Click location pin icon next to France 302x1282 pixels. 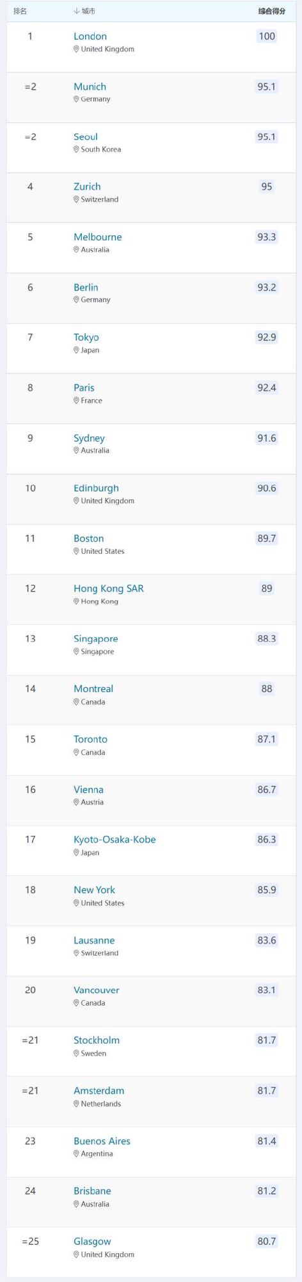tap(76, 401)
